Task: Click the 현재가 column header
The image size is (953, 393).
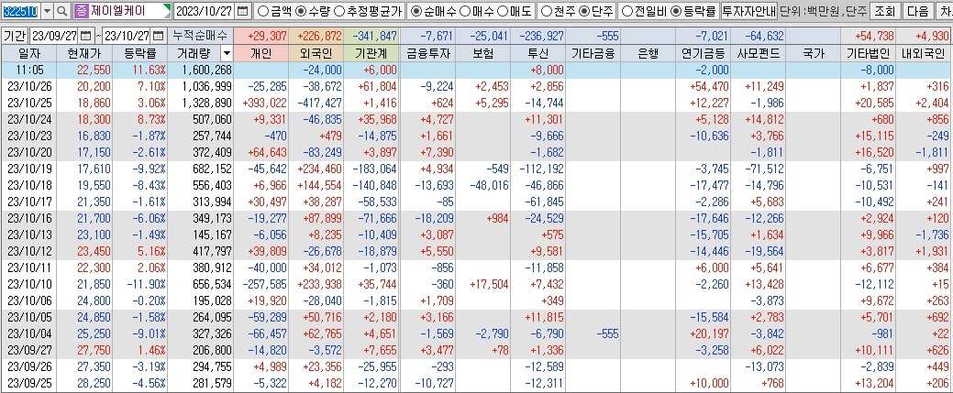Action: tap(84, 53)
